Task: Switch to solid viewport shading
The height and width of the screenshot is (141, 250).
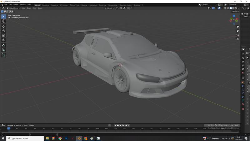Action: [x=231, y=8]
